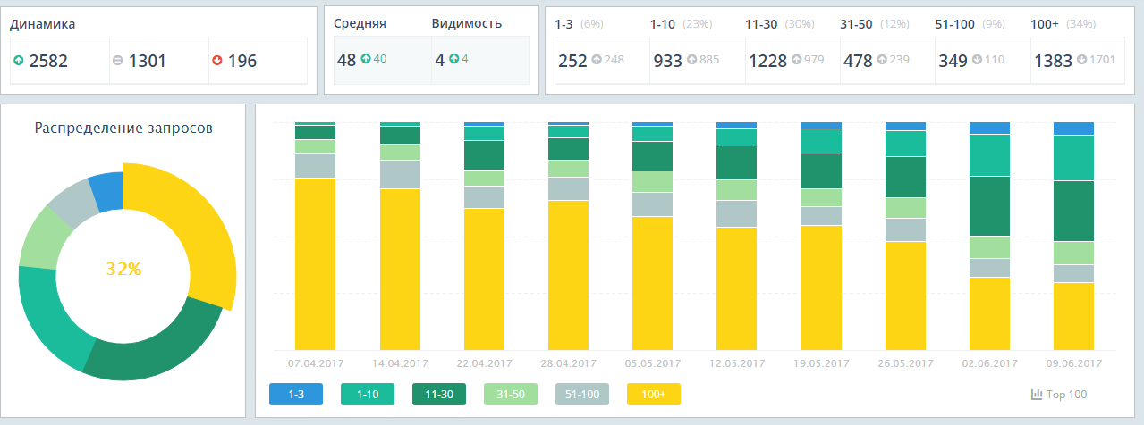Click the yellow bar segment for 09.06.2017

(x=1073, y=316)
